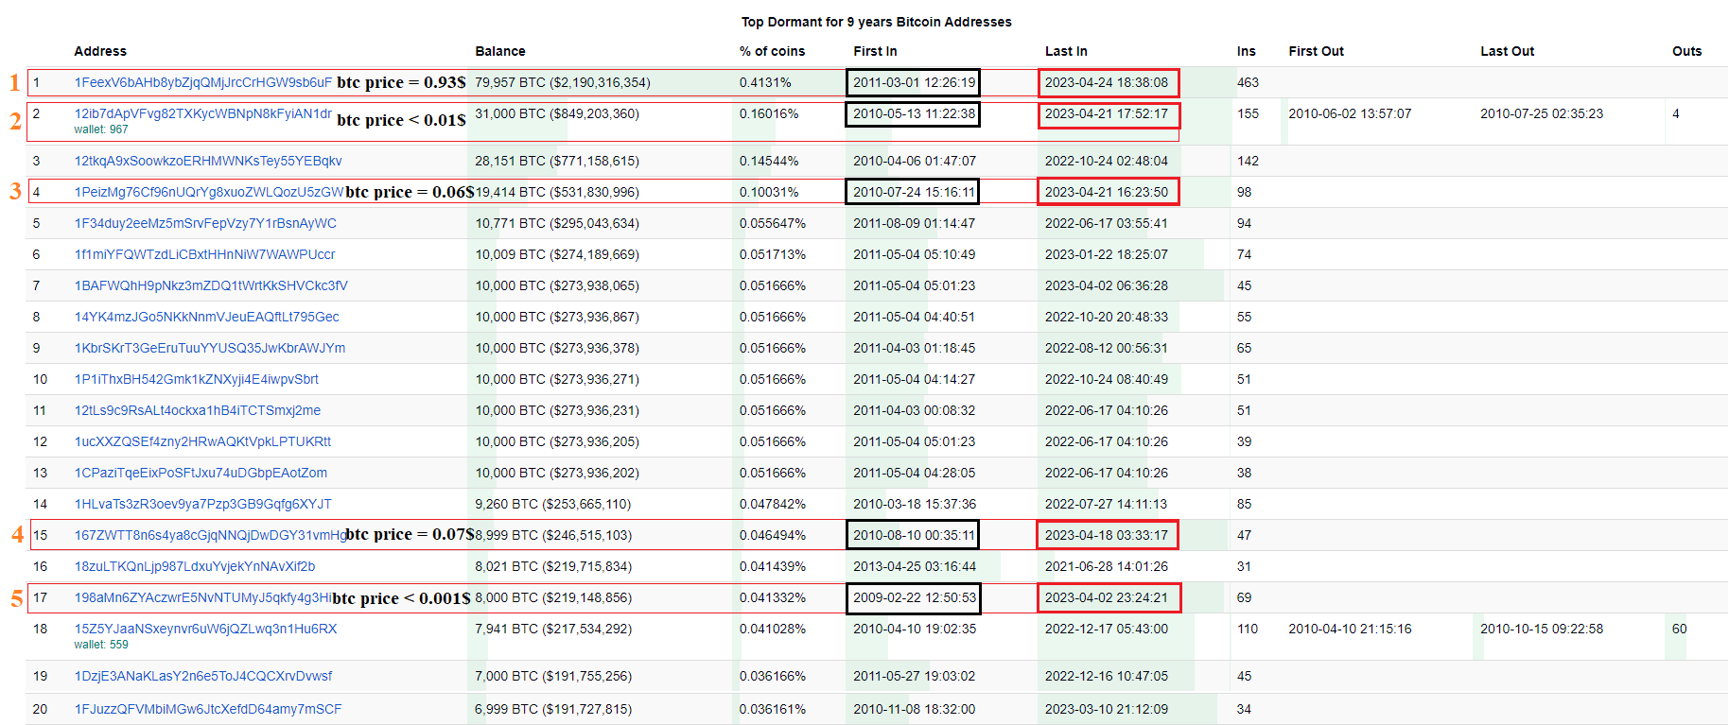Click Last In date 2023-04-24 18:38:08

(x=1107, y=82)
